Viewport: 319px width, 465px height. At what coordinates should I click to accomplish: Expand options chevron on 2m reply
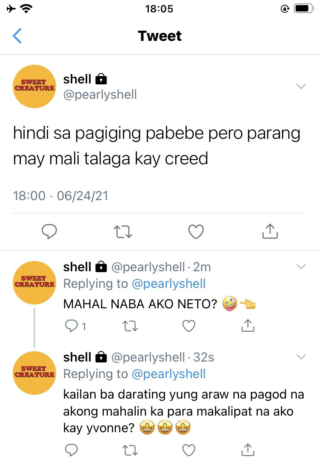coord(301,266)
